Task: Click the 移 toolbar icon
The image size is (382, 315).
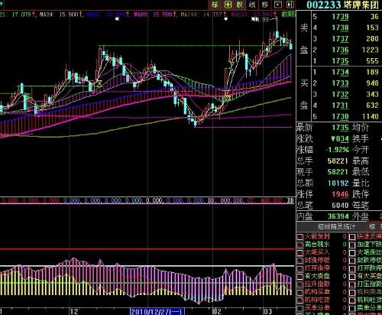Action: pos(265,5)
